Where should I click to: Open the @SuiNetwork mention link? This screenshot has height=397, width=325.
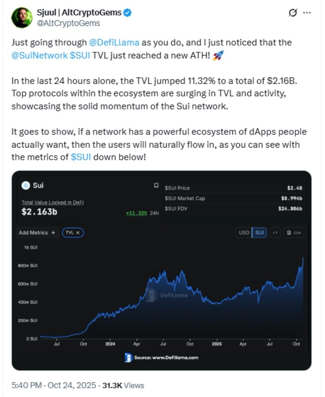39,56
